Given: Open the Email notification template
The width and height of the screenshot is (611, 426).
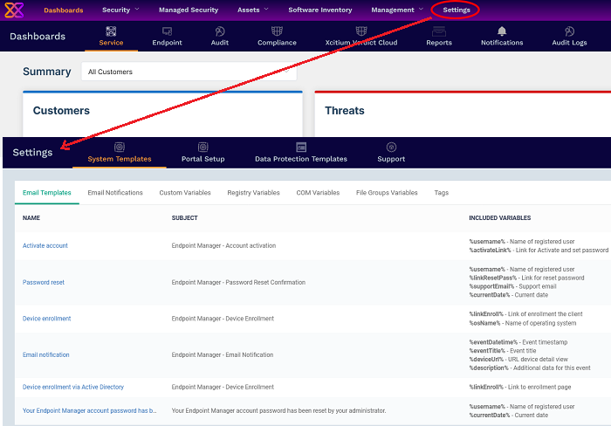Looking at the screenshot, I should [x=46, y=354].
